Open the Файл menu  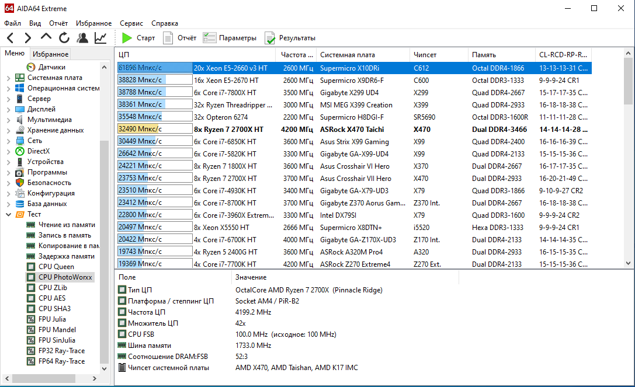(x=12, y=23)
